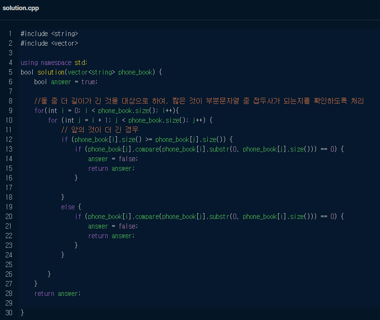Click the 'else {' on line 19
The height and width of the screenshot is (320, 380).
coord(71,207)
